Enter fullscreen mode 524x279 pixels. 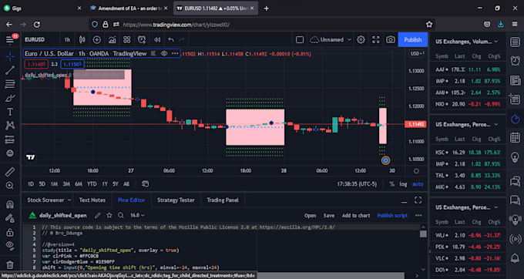point(376,40)
